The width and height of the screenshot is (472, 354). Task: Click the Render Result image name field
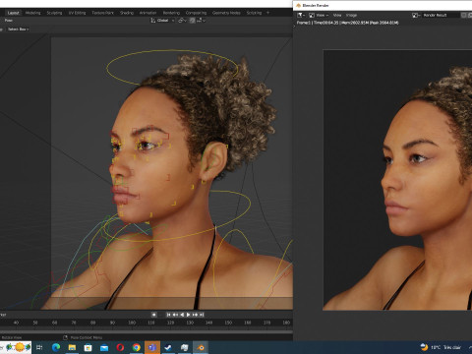441,15
